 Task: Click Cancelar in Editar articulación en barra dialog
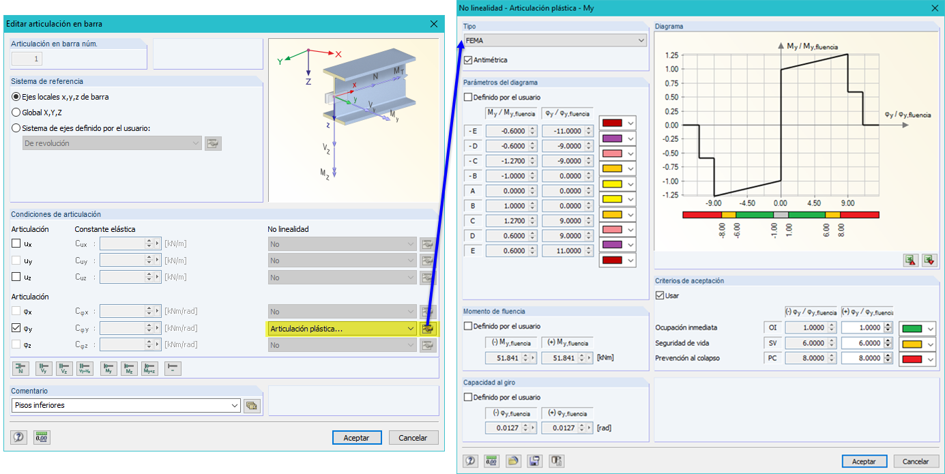click(x=413, y=438)
